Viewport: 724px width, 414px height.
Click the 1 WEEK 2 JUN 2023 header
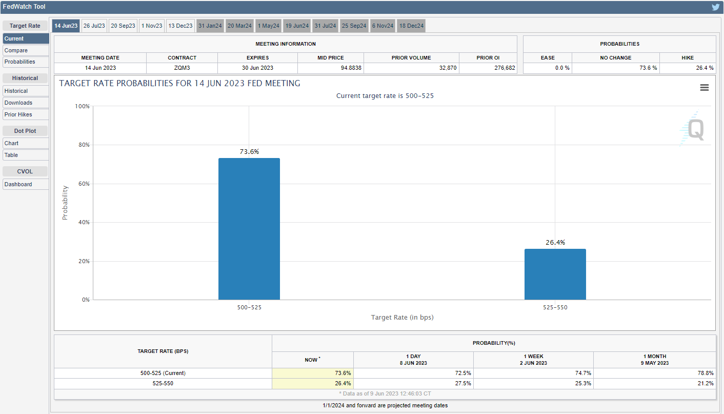pyautogui.click(x=534, y=360)
